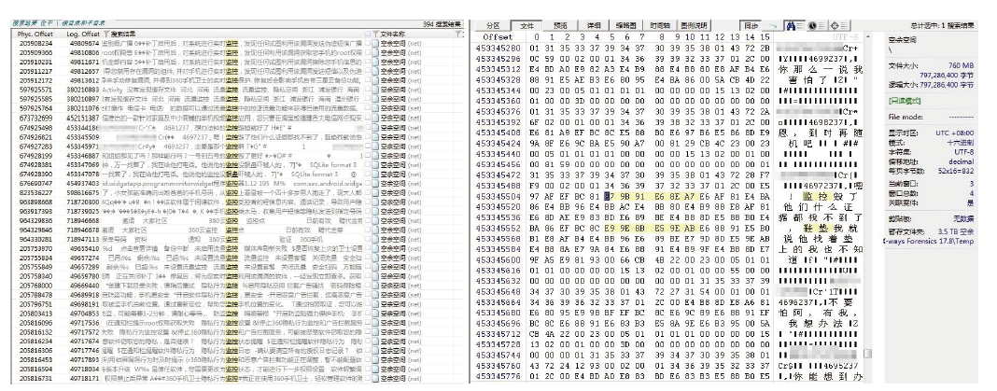
Task: Click the 字符集 UTF-8 value in info panel
Action: pos(966,153)
